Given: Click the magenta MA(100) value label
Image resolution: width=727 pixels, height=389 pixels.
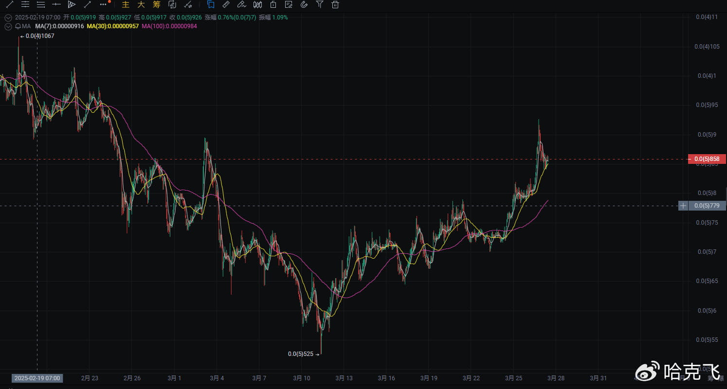Looking at the screenshot, I should point(169,26).
